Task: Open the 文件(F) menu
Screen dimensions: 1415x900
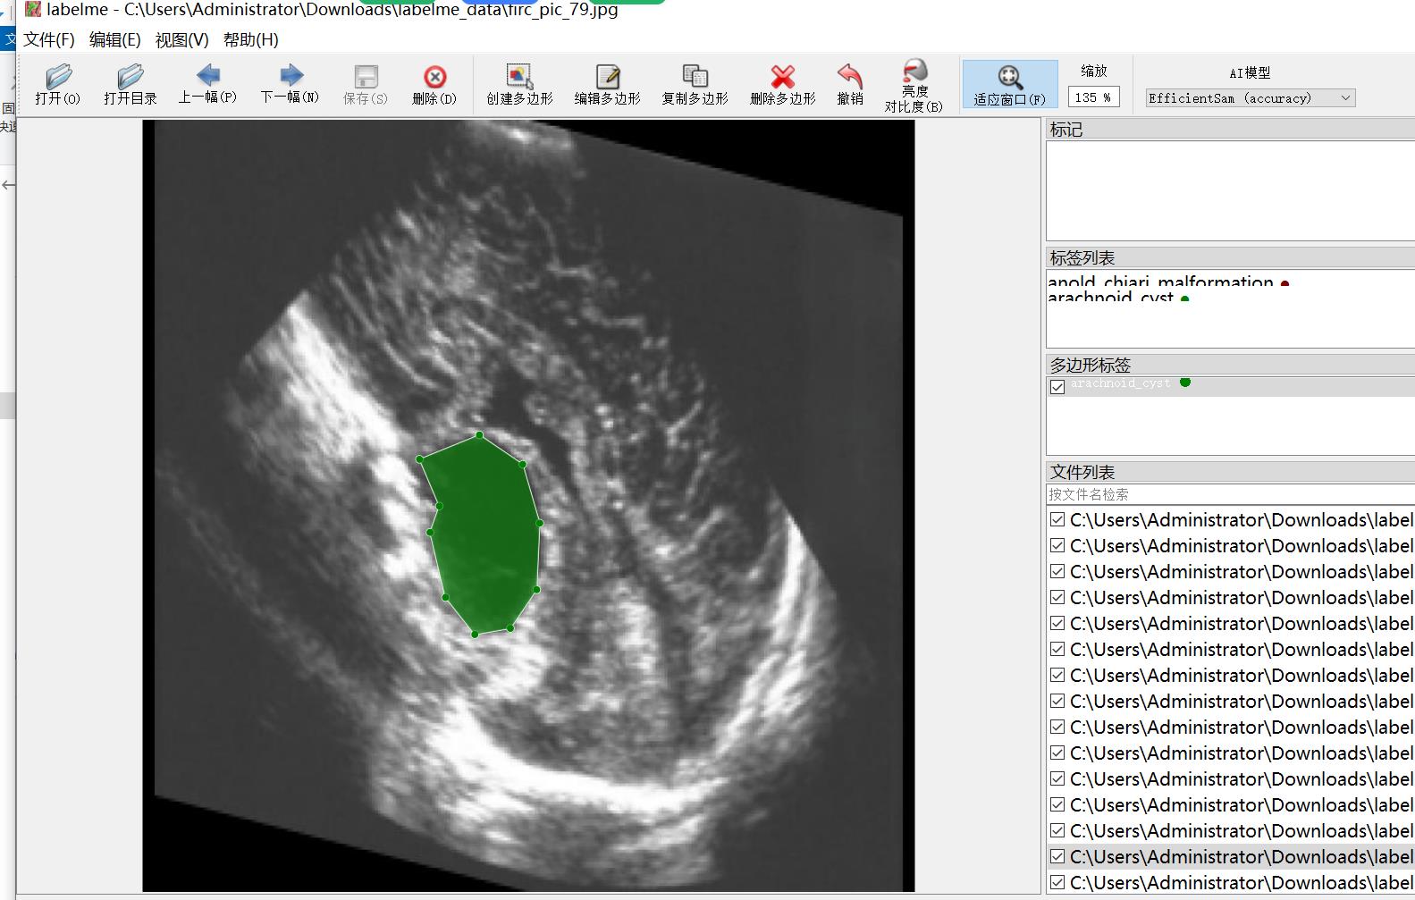Action: click(x=49, y=40)
